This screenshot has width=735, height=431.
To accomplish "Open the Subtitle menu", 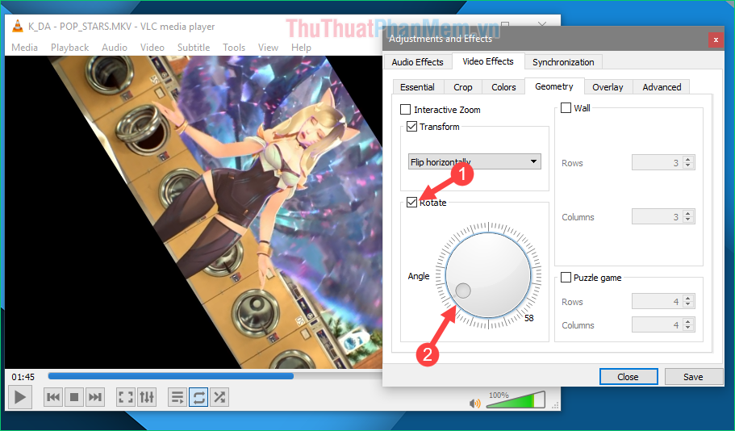I will 194,48.
